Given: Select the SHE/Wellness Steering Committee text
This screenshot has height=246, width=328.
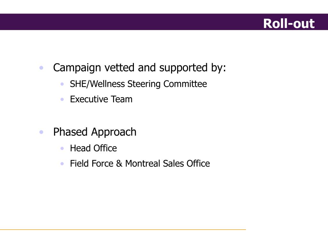Looking at the screenshot, I should point(138,84).
